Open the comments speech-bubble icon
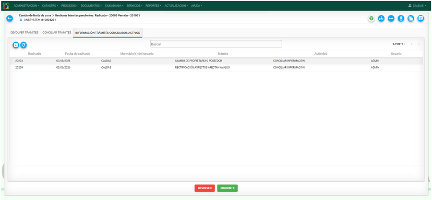Image resolution: width=432 pixels, height=200 pixels. pos(420,18)
